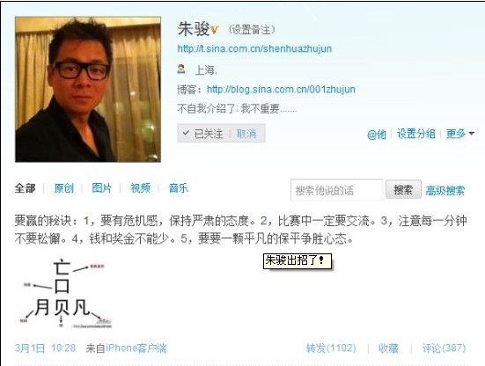Image resolution: width=485 pixels, height=366 pixels.
Task: Open 设置分组 group settings
Action: pos(416,134)
